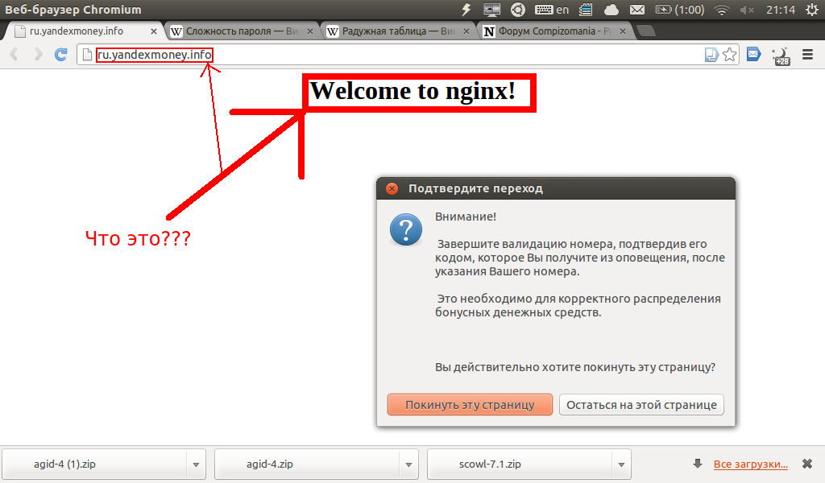Open the Wi-Fi network indicator

tap(722, 10)
